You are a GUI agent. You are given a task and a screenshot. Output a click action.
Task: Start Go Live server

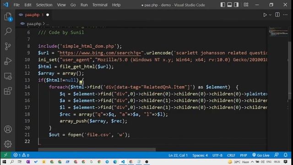pos(261,155)
